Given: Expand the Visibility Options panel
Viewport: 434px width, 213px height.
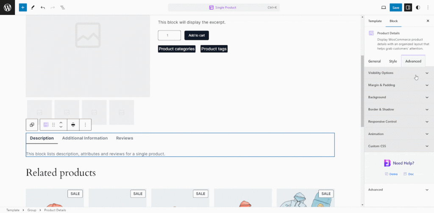Looking at the screenshot, I should coord(399,73).
